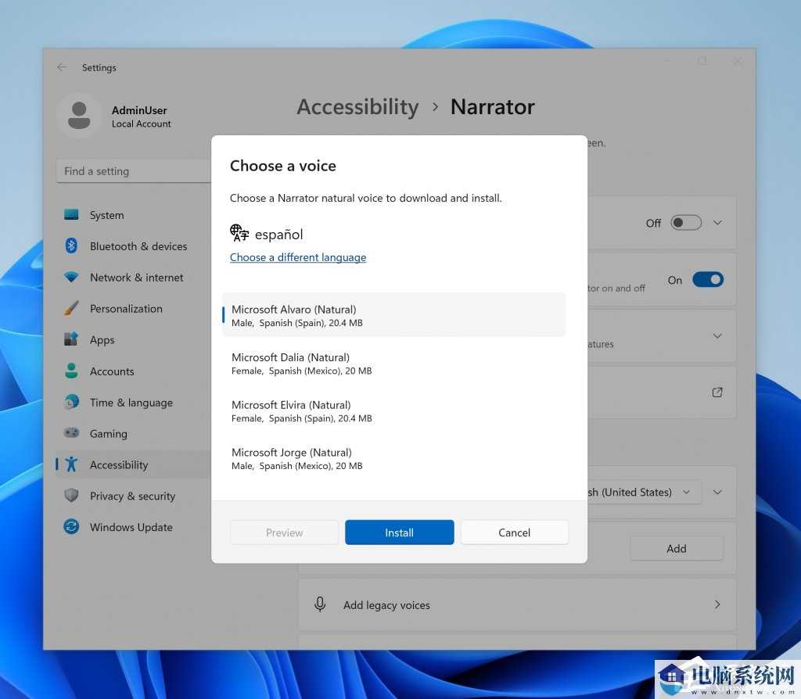Click the Choose a different language link
The height and width of the screenshot is (699, 801).
pyautogui.click(x=298, y=257)
